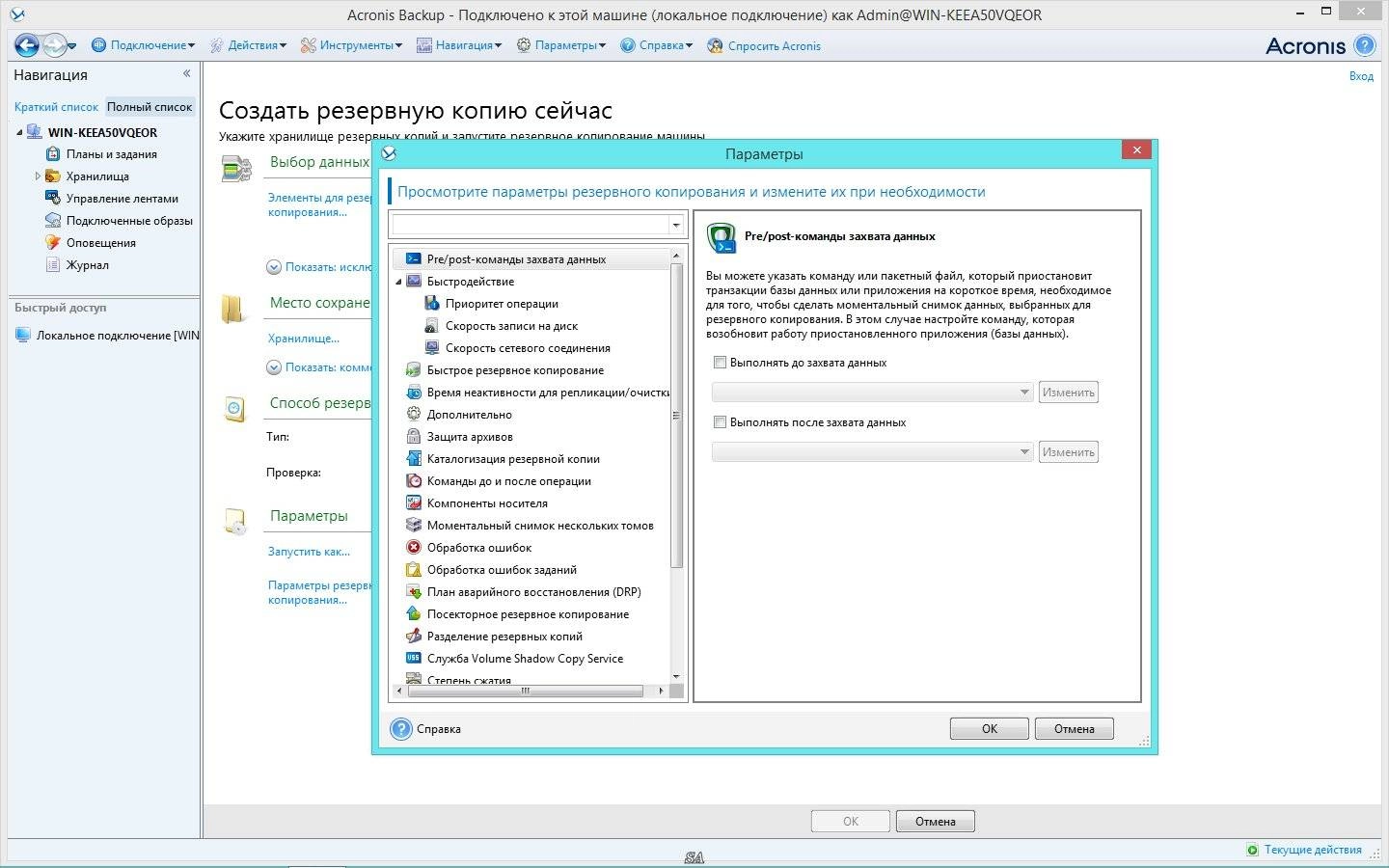1389x868 pixels.
Task: Click the Время неактивности clock icon
Action: (413, 392)
